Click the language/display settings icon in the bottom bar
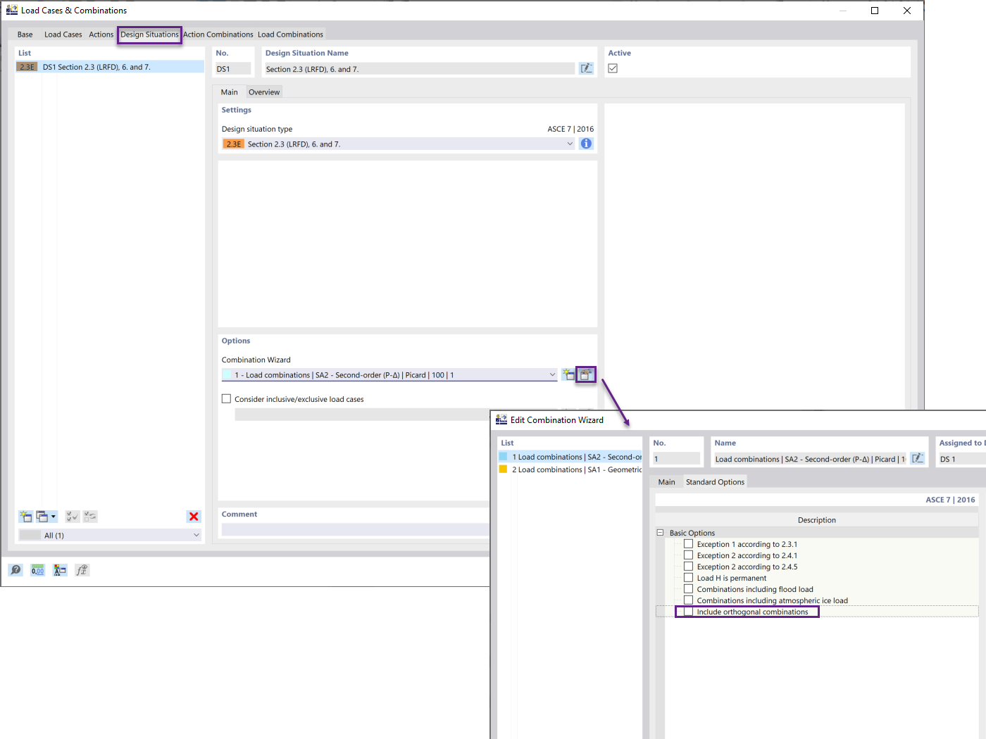This screenshot has height=739, width=986. 60,570
